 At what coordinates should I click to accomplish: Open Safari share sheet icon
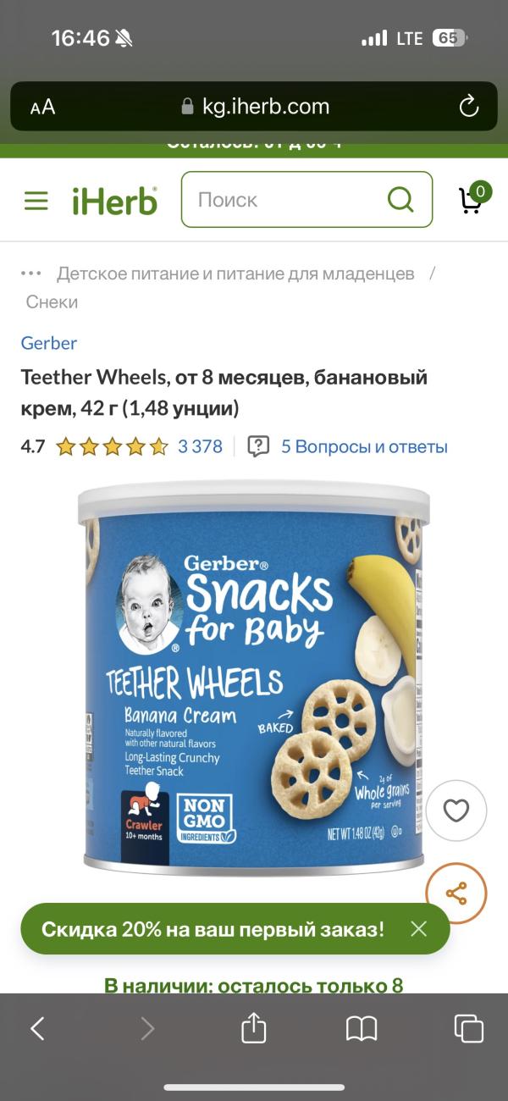point(254,1028)
